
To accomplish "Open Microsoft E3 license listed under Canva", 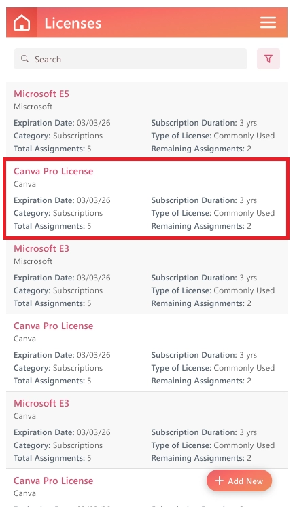I will click(x=41, y=403).
